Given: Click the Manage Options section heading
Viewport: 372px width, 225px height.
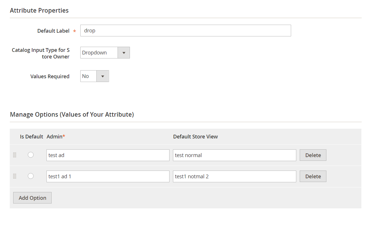Looking at the screenshot, I should point(72,114).
